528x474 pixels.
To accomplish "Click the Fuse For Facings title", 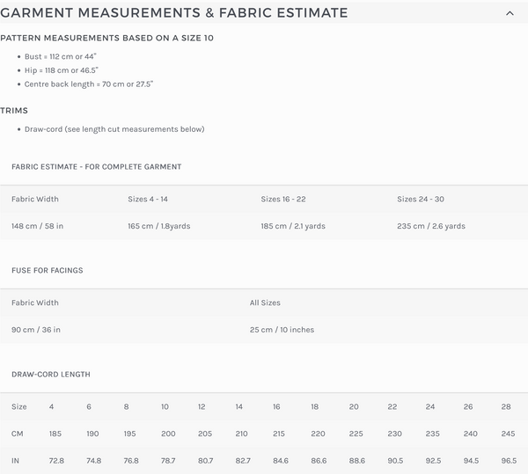I will [48, 271].
